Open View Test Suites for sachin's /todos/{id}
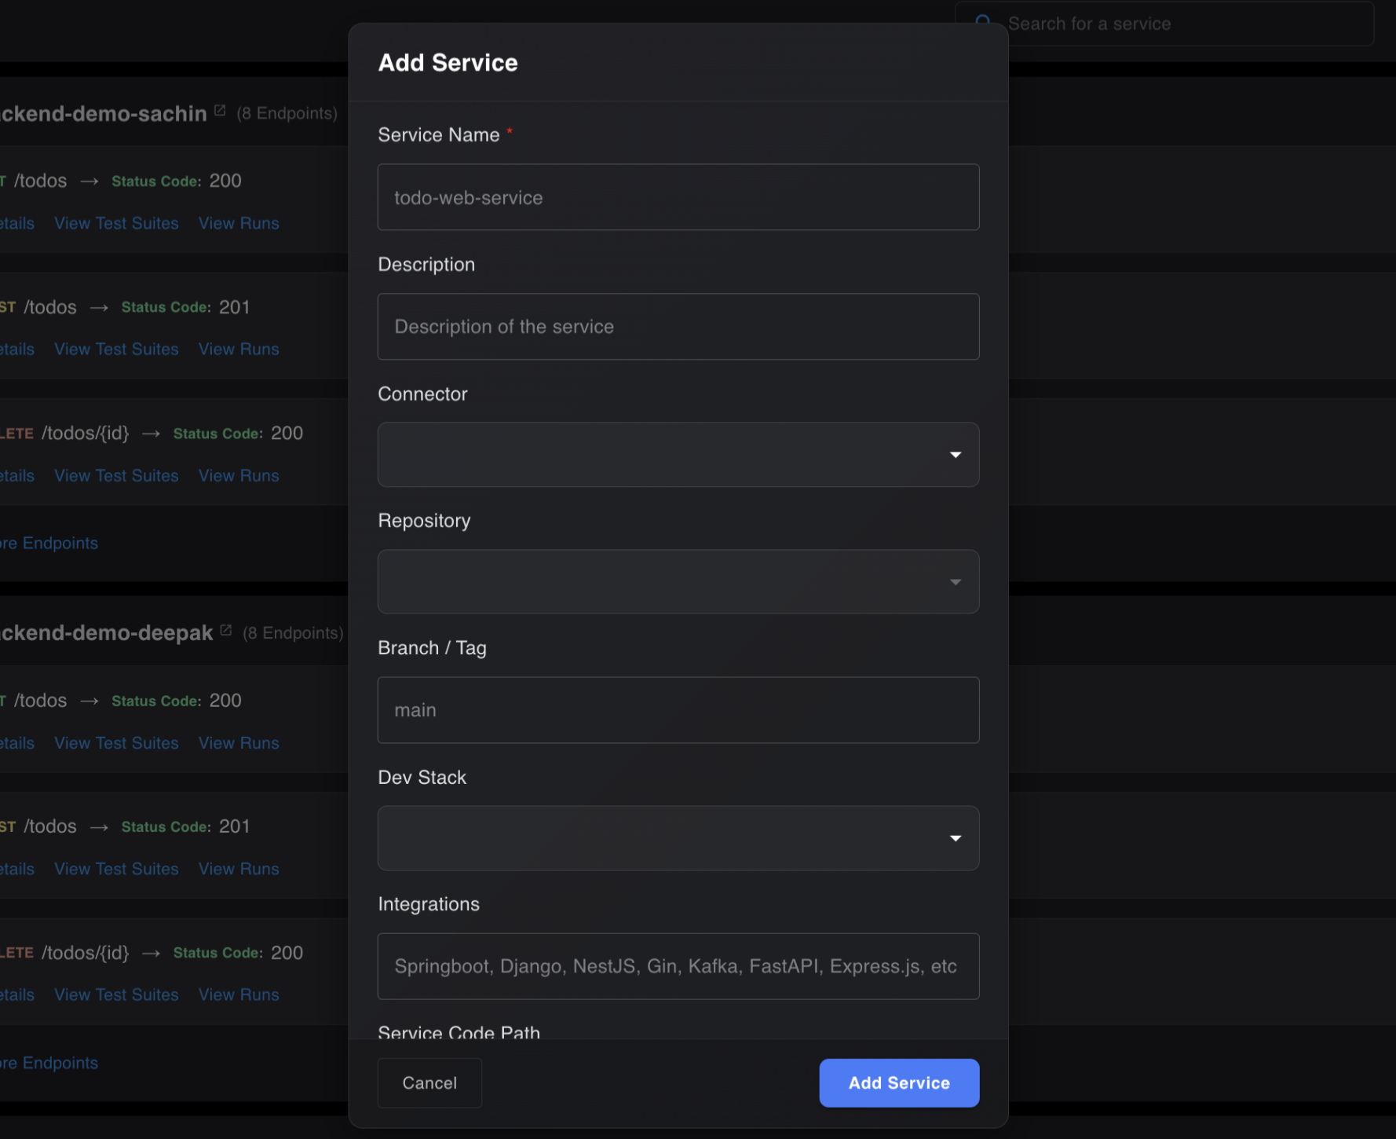This screenshot has width=1396, height=1139. [x=116, y=476]
